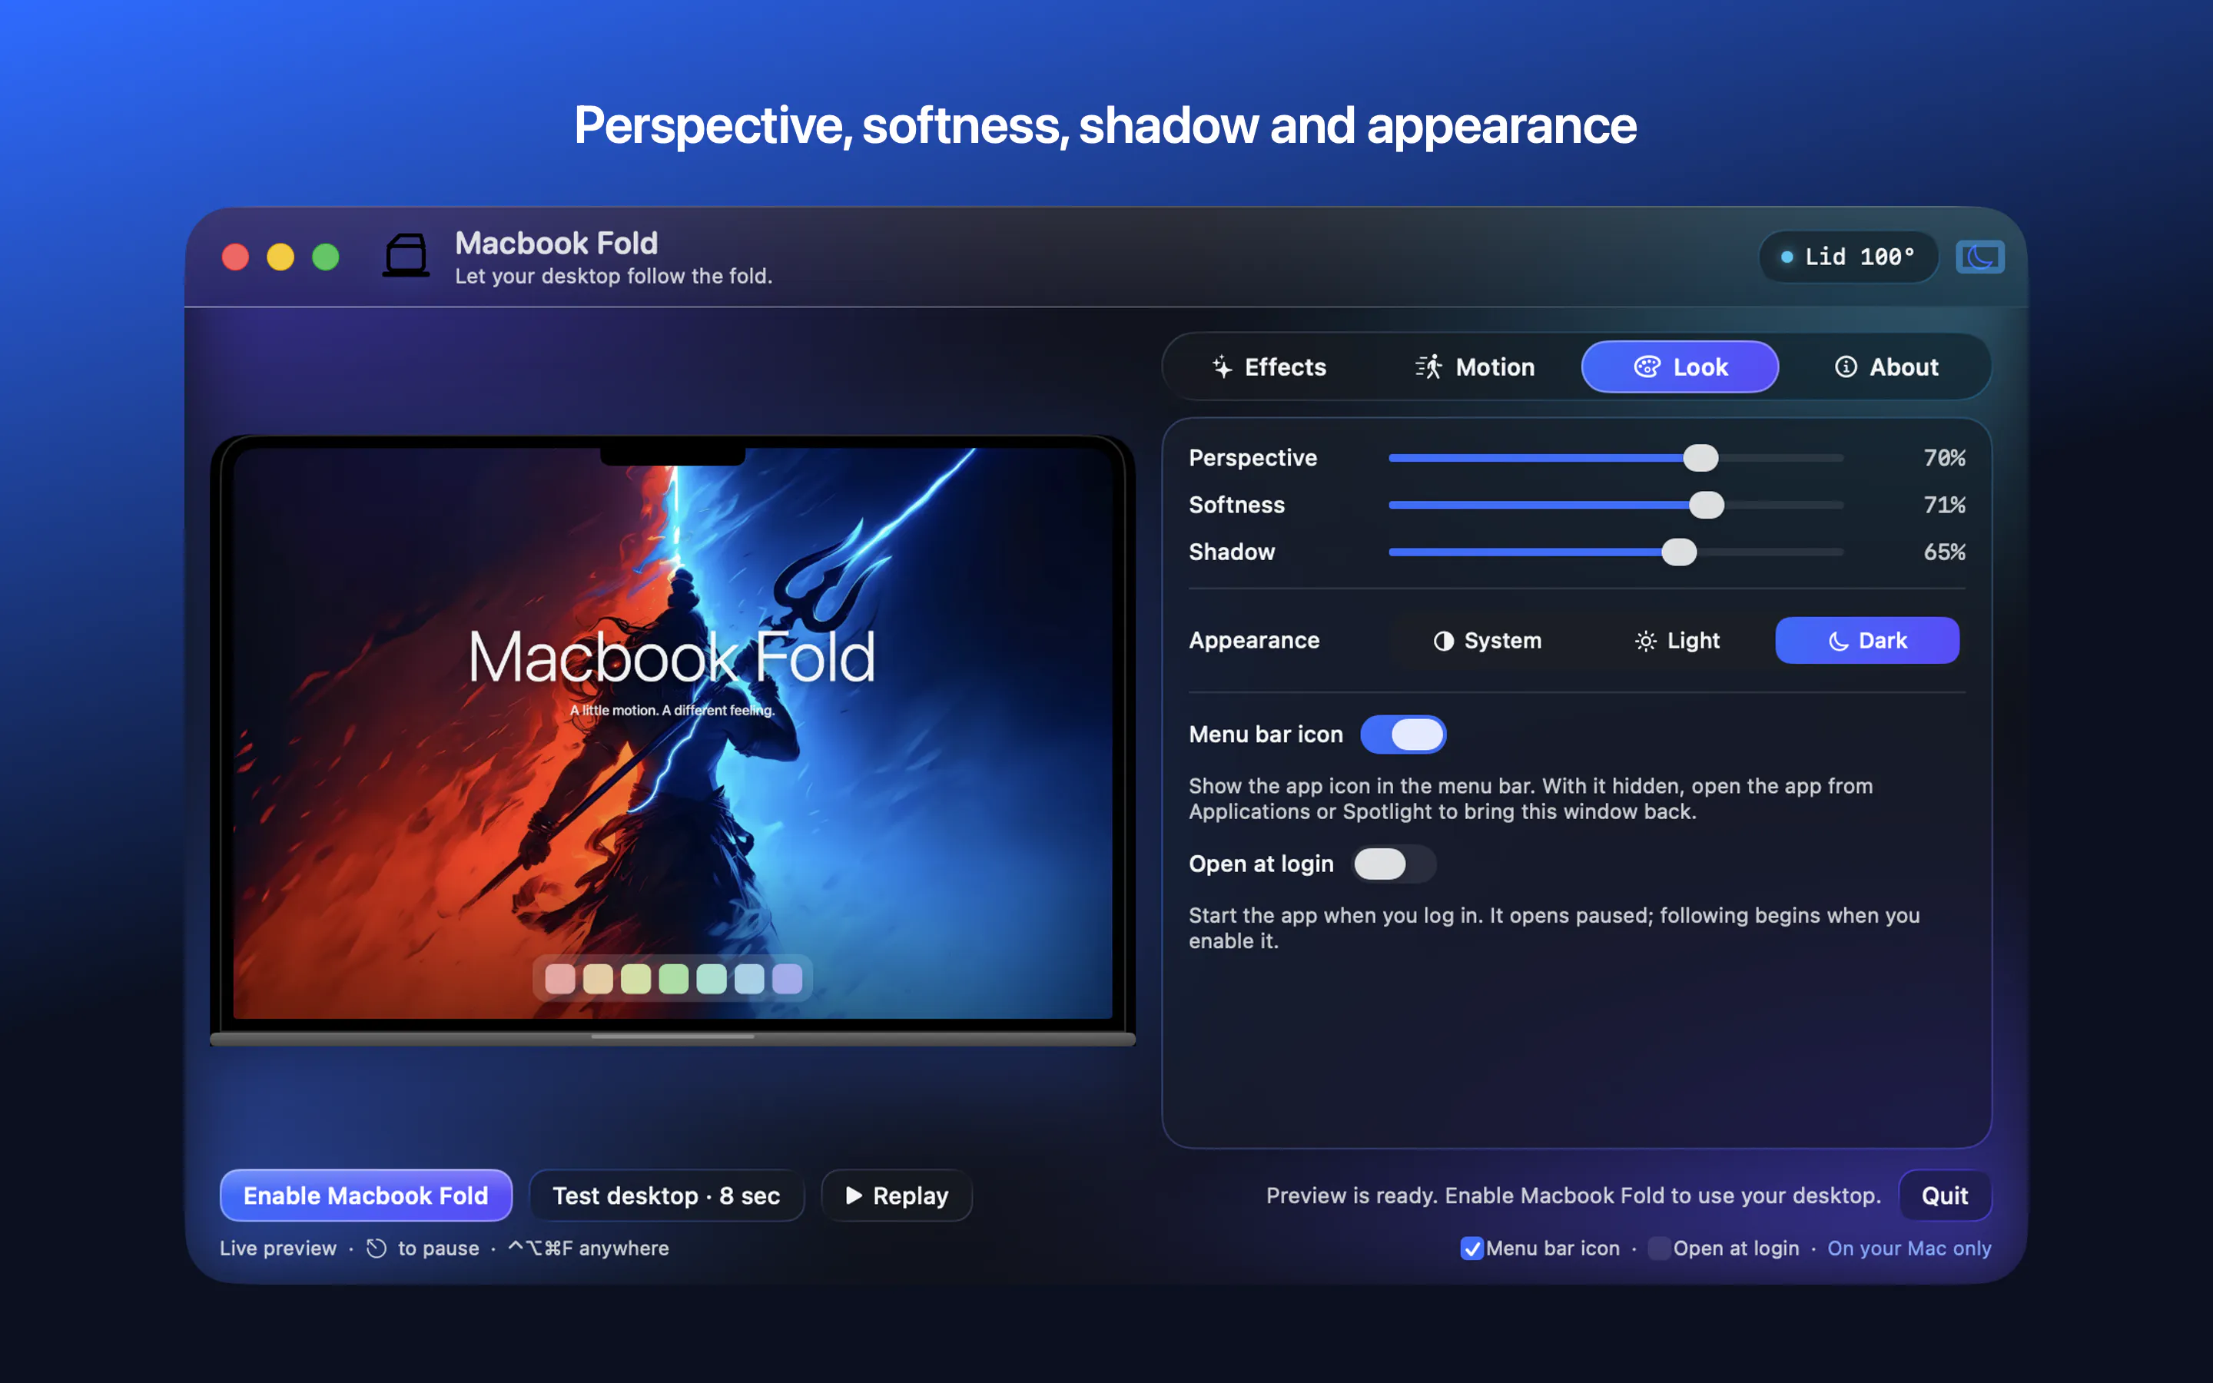Click the red close window button
The height and width of the screenshot is (1383, 2213).
tap(235, 257)
